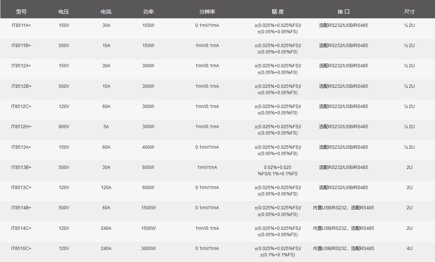Screen dimensions: 435x262
Task: Select model IT8512A+
Action: tap(21, 66)
